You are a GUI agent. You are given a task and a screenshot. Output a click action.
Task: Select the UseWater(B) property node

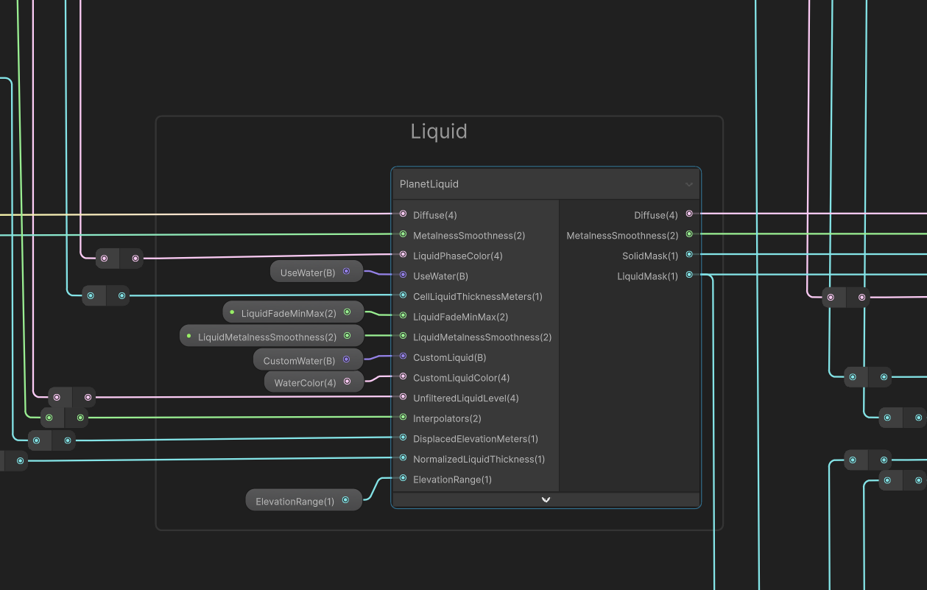click(x=308, y=273)
